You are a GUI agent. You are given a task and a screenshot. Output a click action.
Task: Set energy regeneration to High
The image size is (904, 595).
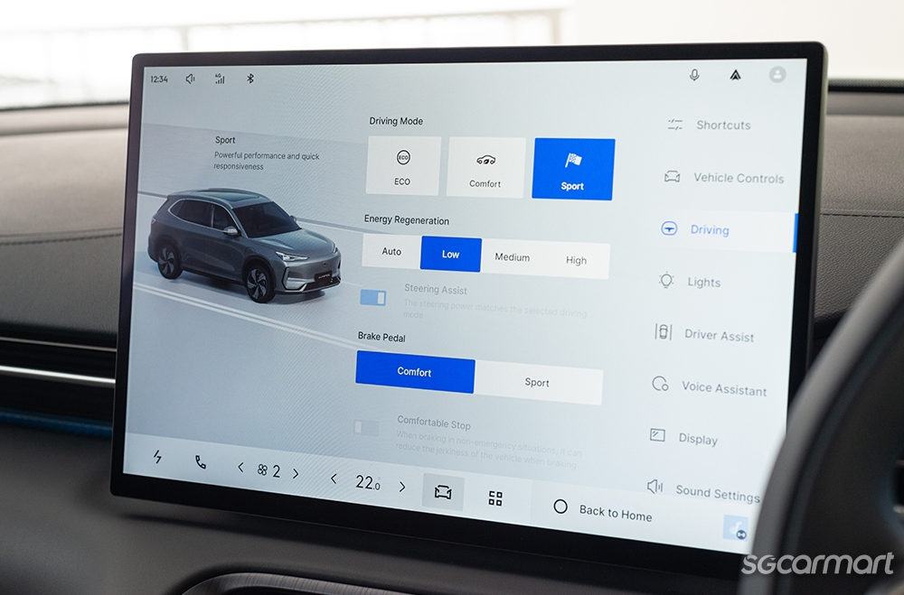pos(576,260)
